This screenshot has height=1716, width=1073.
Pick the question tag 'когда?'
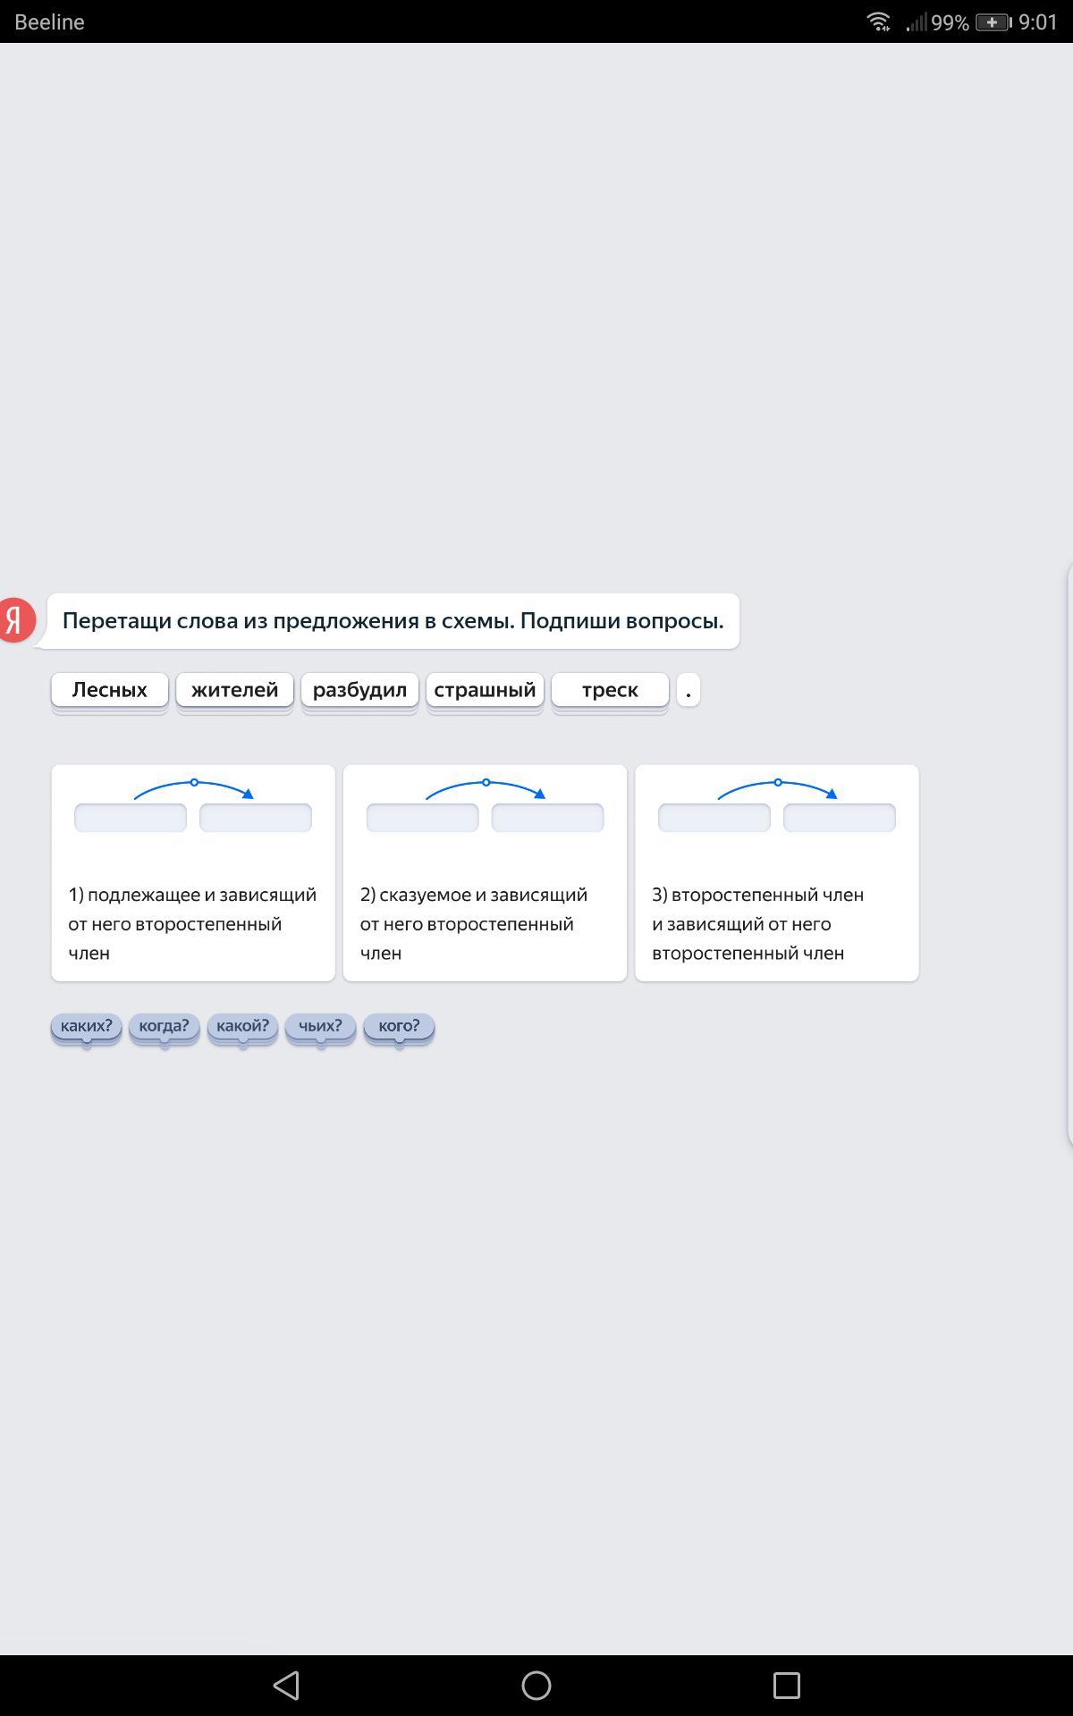coord(164,1026)
